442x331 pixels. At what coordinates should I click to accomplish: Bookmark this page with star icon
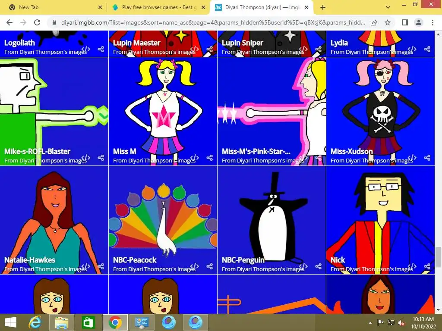pyautogui.click(x=388, y=22)
